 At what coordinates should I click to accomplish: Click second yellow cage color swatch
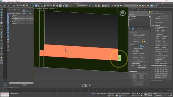point(145,41)
